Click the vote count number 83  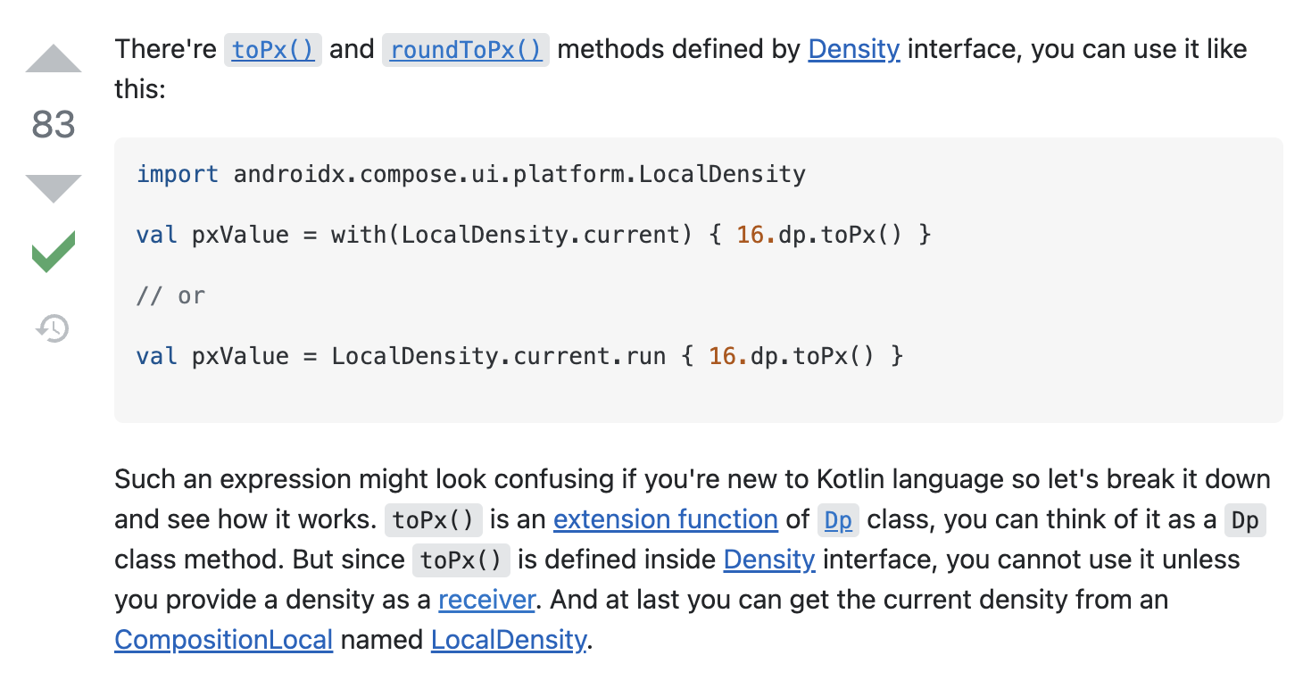54,124
